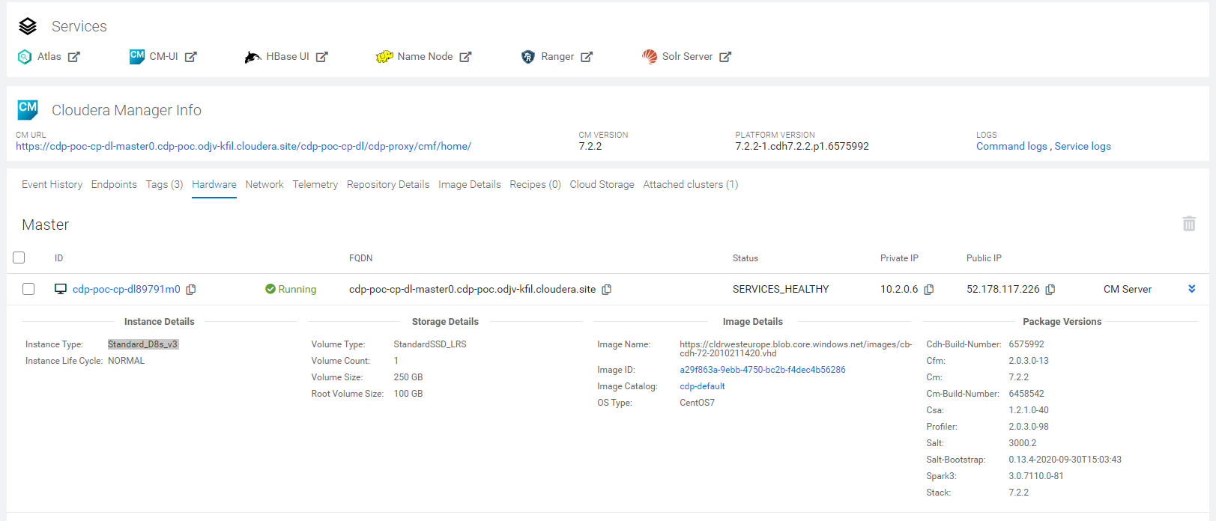Open cdp-default image catalog link
Image resolution: width=1216 pixels, height=521 pixels.
tap(702, 386)
